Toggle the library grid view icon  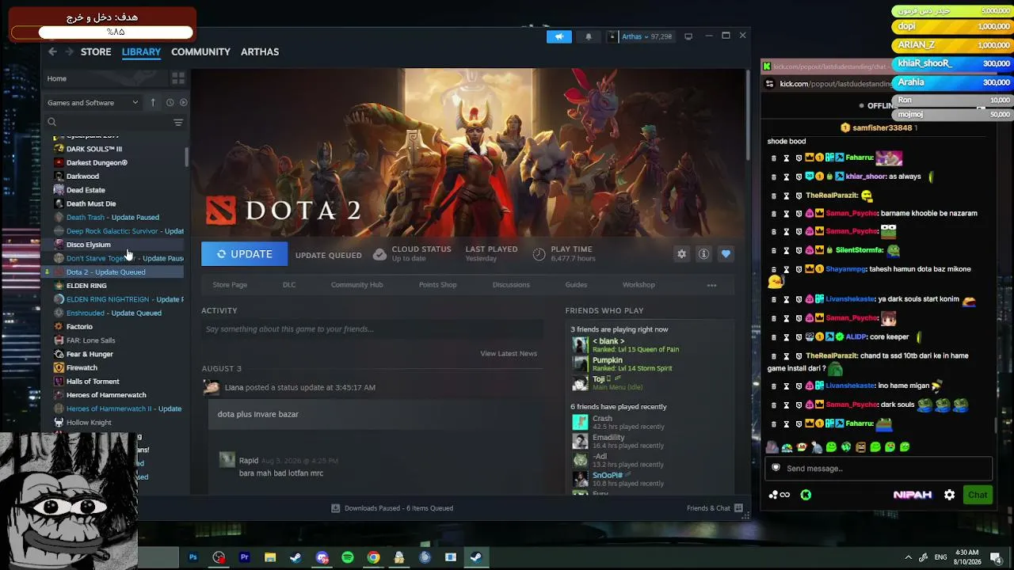[x=178, y=78]
